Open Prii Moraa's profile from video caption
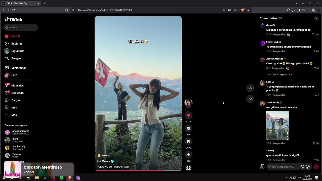Viewport: 322px width, 181px height. tap(103, 161)
